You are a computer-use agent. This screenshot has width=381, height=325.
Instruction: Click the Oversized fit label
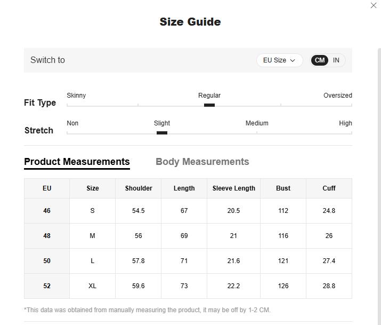(337, 96)
